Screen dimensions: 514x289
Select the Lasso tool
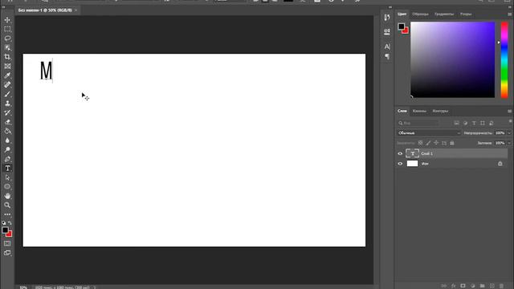pyautogui.click(x=7, y=39)
